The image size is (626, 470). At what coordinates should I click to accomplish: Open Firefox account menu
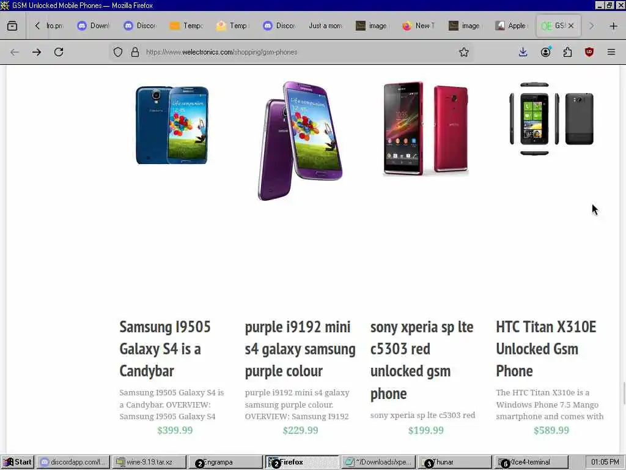pos(546,52)
